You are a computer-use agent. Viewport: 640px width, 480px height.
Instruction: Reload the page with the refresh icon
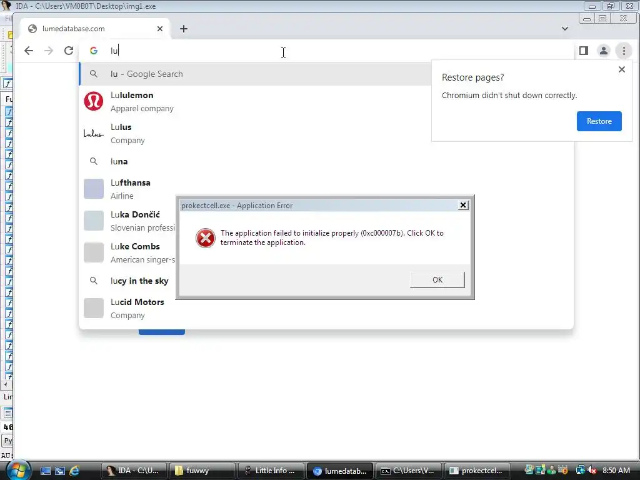(69, 51)
